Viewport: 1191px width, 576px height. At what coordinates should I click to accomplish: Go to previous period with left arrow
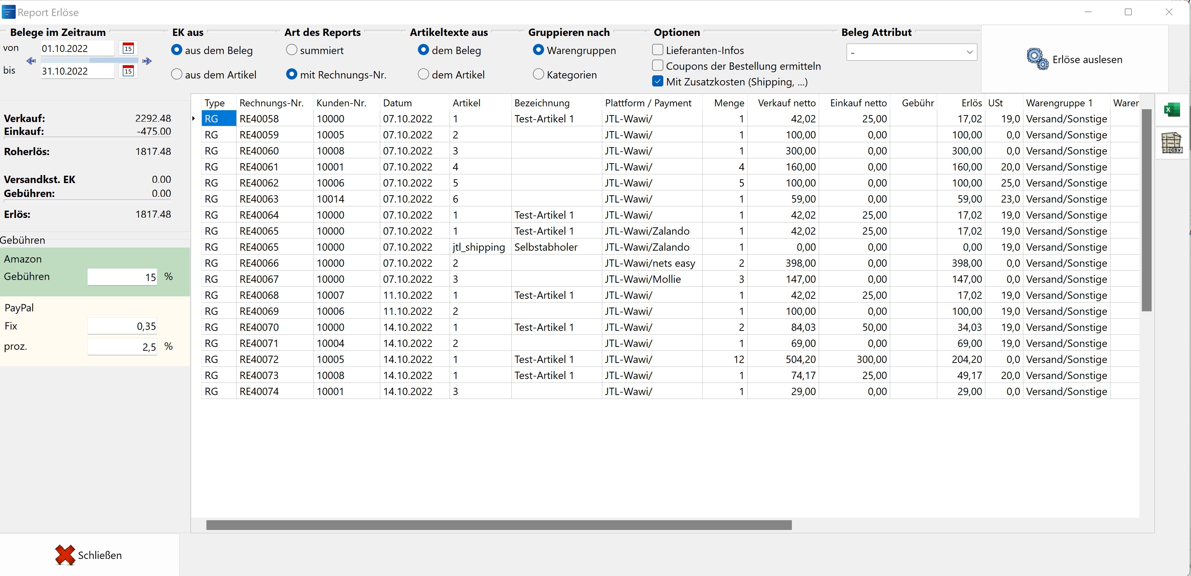[31, 61]
